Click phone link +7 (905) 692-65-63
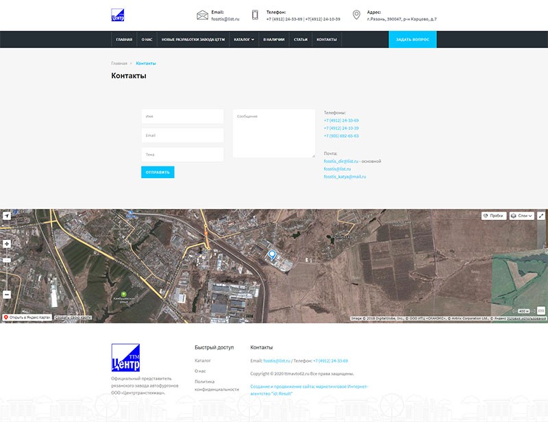 pos(341,136)
